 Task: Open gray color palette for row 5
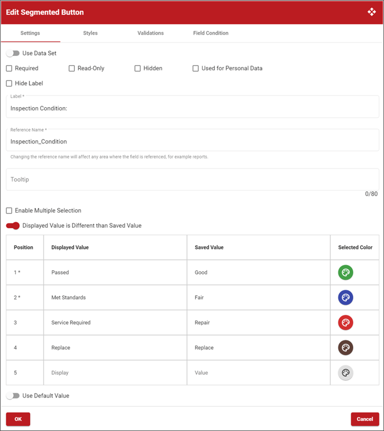[345, 373]
